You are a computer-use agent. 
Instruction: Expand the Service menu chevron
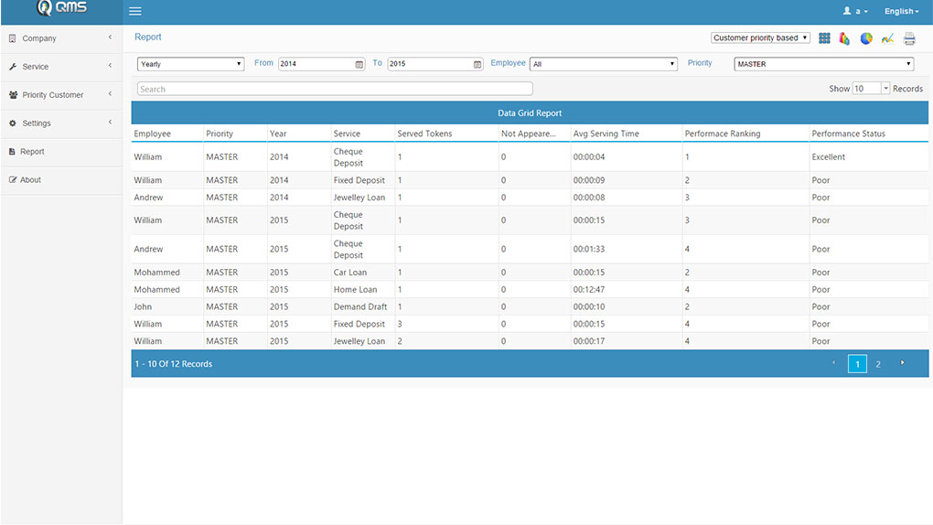coord(110,66)
